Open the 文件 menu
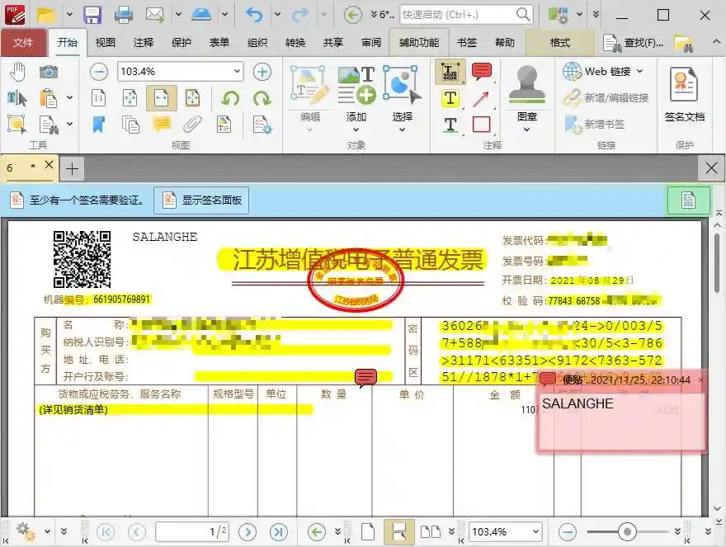726x547 pixels. pyautogui.click(x=24, y=41)
